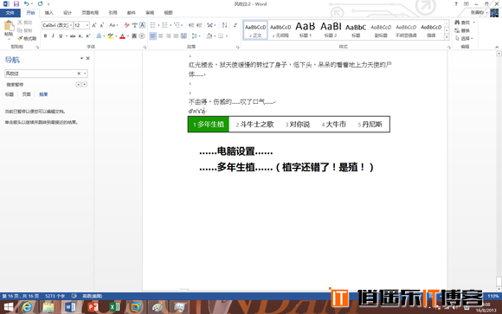Image resolution: width=502 pixels, height=314 pixels.
Task: Go to next search result arrow
Action: tap(85, 85)
